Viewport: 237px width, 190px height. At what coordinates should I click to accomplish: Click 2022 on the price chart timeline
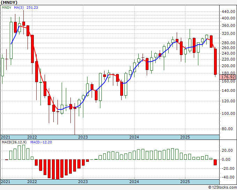(x=32, y=137)
